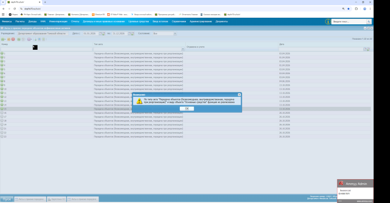This screenshot has height=203, width=390.
Task: Open the Целевые средства menu
Action: [139, 22]
